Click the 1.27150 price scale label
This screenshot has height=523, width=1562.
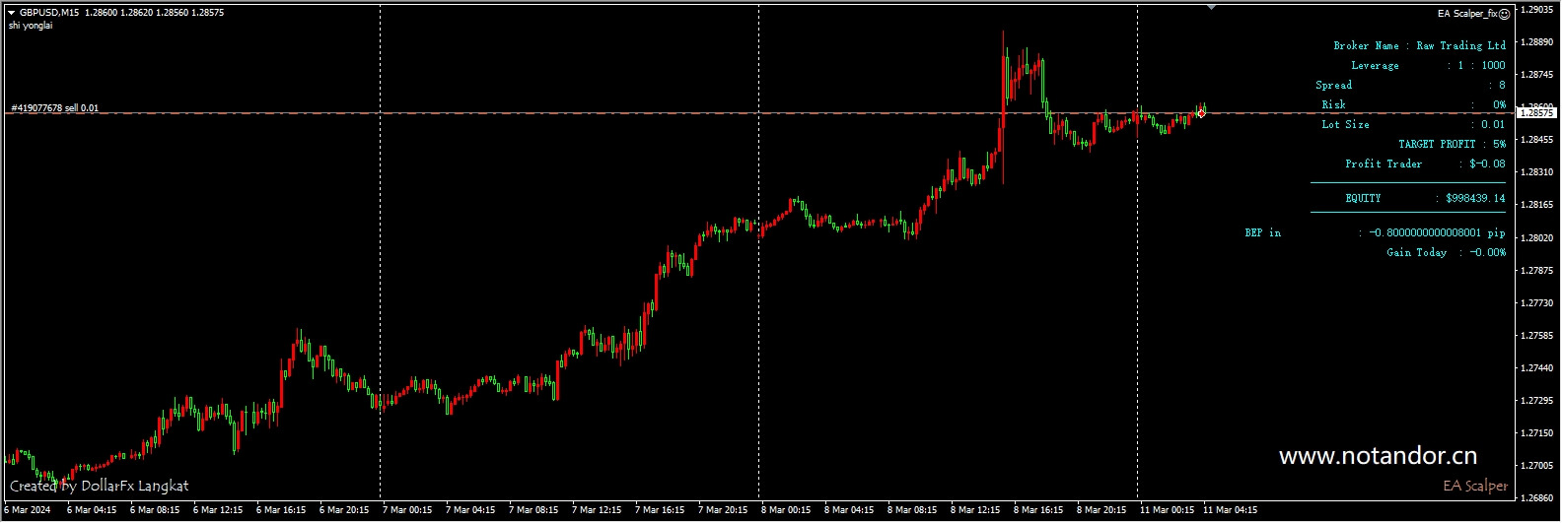(1538, 432)
